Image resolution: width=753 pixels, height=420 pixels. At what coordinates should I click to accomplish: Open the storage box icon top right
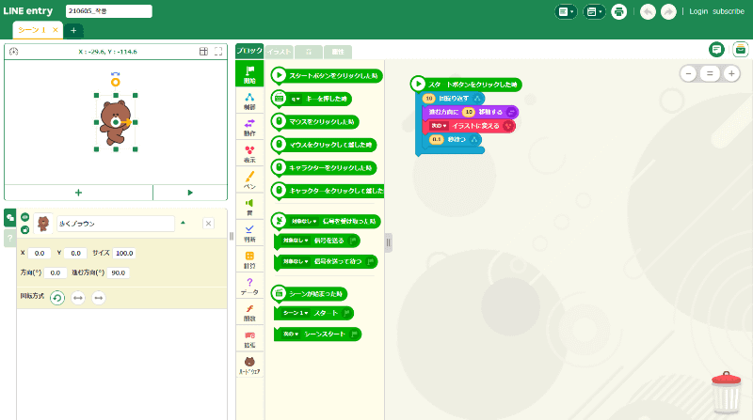(741, 49)
